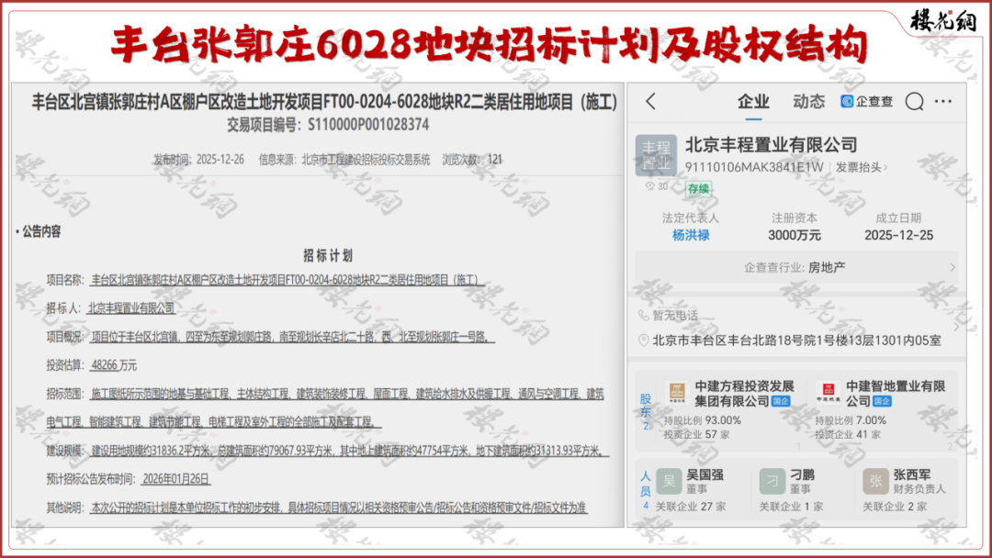The height and width of the screenshot is (558, 992).
Task: Click the 中建方程 shareholder logo
Action: tap(676, 393)
